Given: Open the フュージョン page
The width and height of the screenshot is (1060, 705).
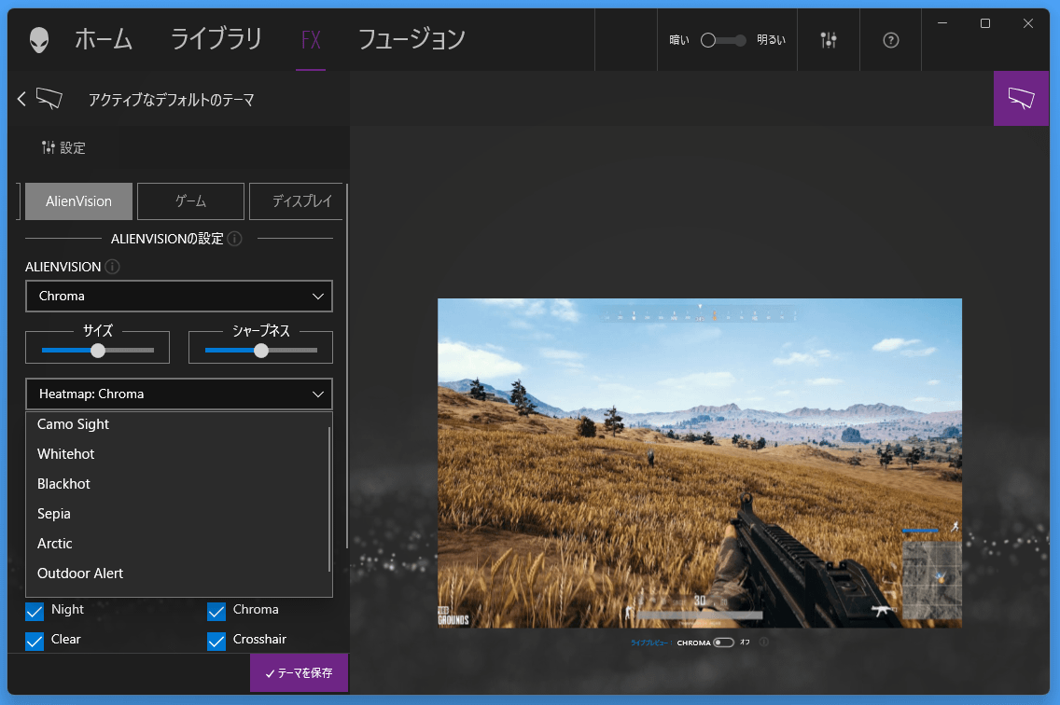Looking at the screenshot, I should point(411,39).
